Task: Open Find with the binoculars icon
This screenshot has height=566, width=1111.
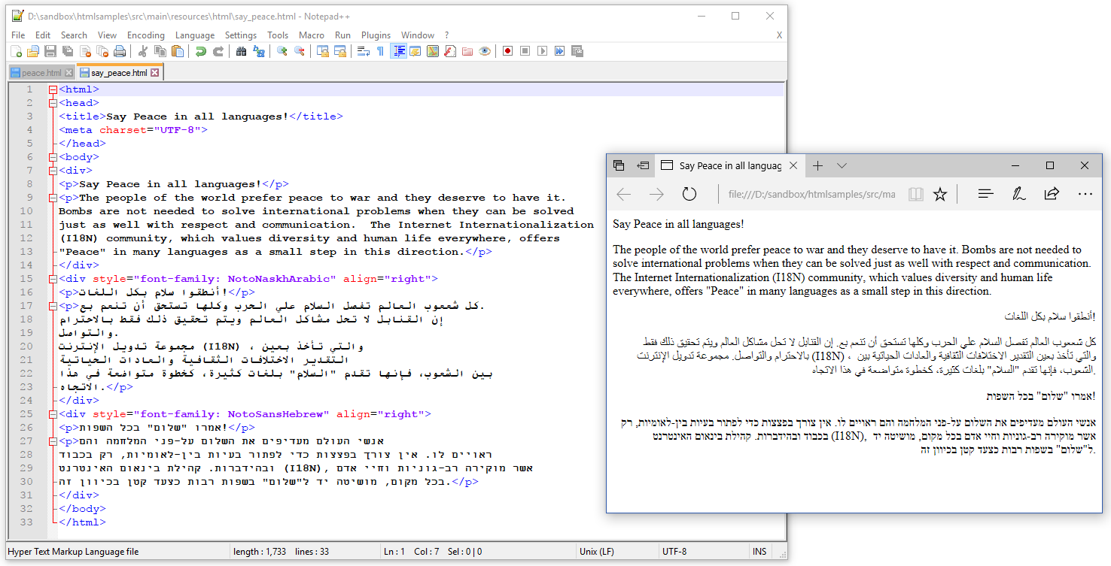Action: (241, 51)
